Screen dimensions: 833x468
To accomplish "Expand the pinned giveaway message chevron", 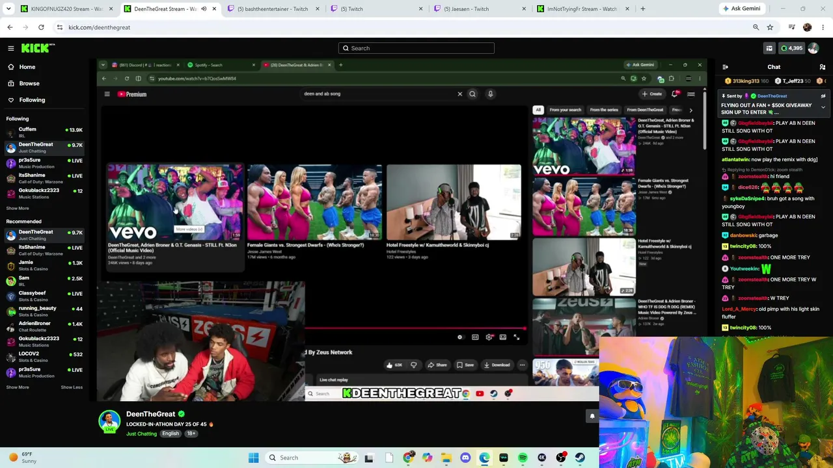I will tap(823, 107).
